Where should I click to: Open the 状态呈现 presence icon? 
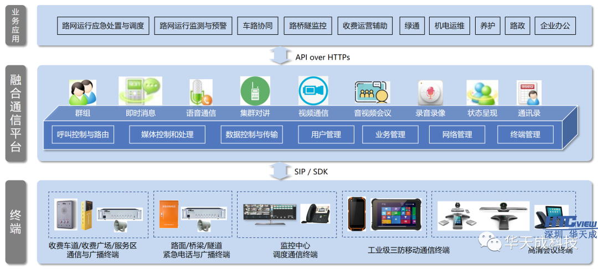pos(482,92)
